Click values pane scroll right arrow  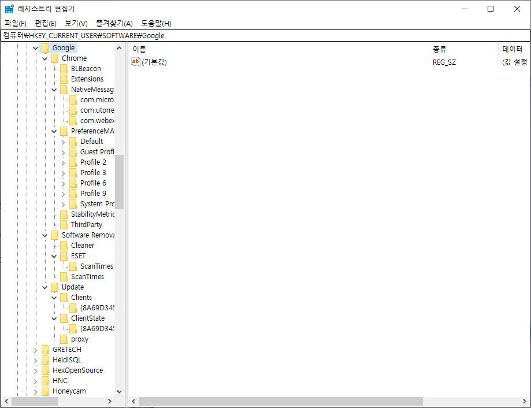pyautogui.click(x=525, y=401)
